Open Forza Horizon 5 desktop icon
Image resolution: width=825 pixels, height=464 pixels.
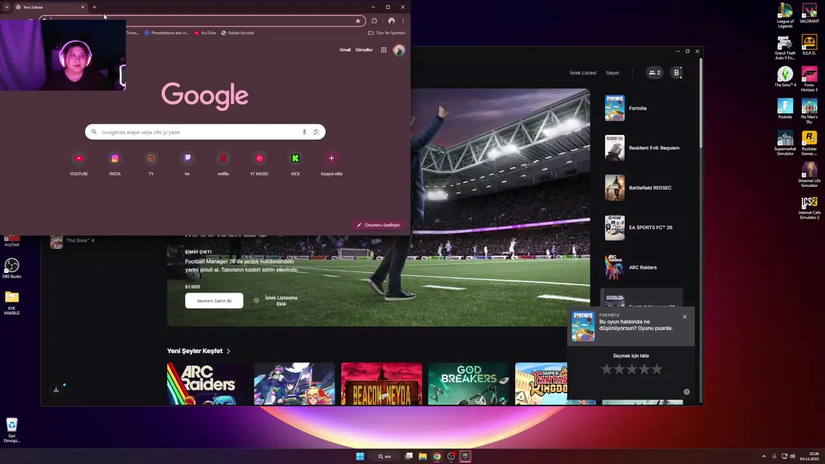click(810, 79)
